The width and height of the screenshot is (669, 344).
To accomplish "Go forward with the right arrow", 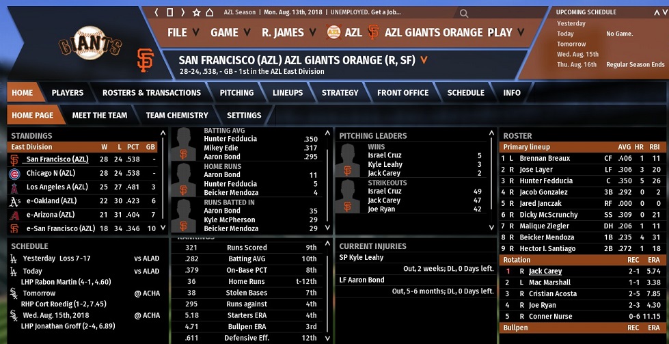I will coord(182,12).
